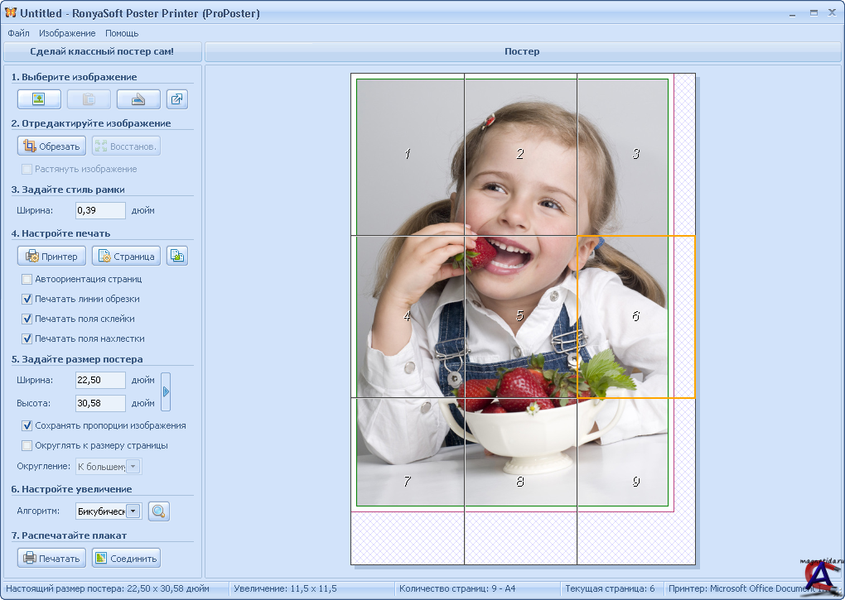Viewport: 845px width, 600px height.
Task: Enable Автоориентация страниц checkbox
Action: (27, 280)
